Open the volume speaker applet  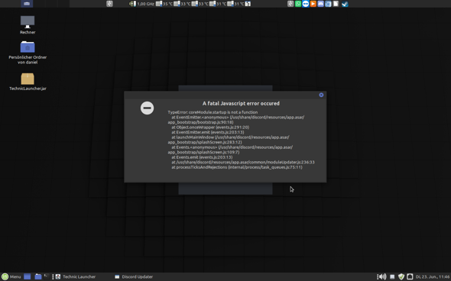point(382,276)
